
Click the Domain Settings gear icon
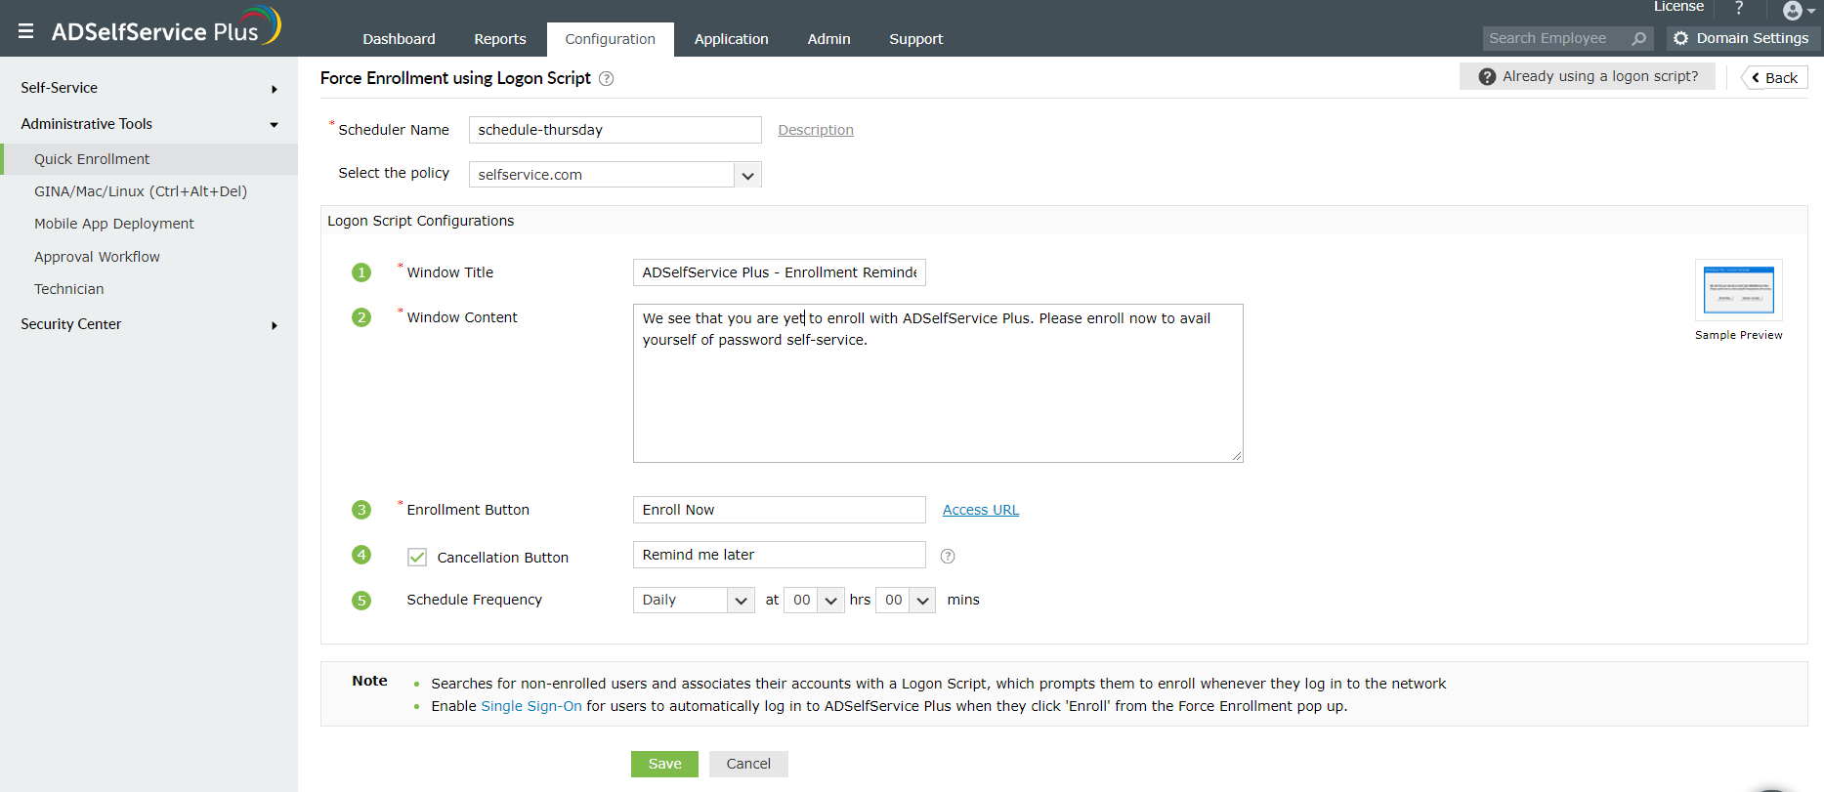click(x=1680, y=38)
